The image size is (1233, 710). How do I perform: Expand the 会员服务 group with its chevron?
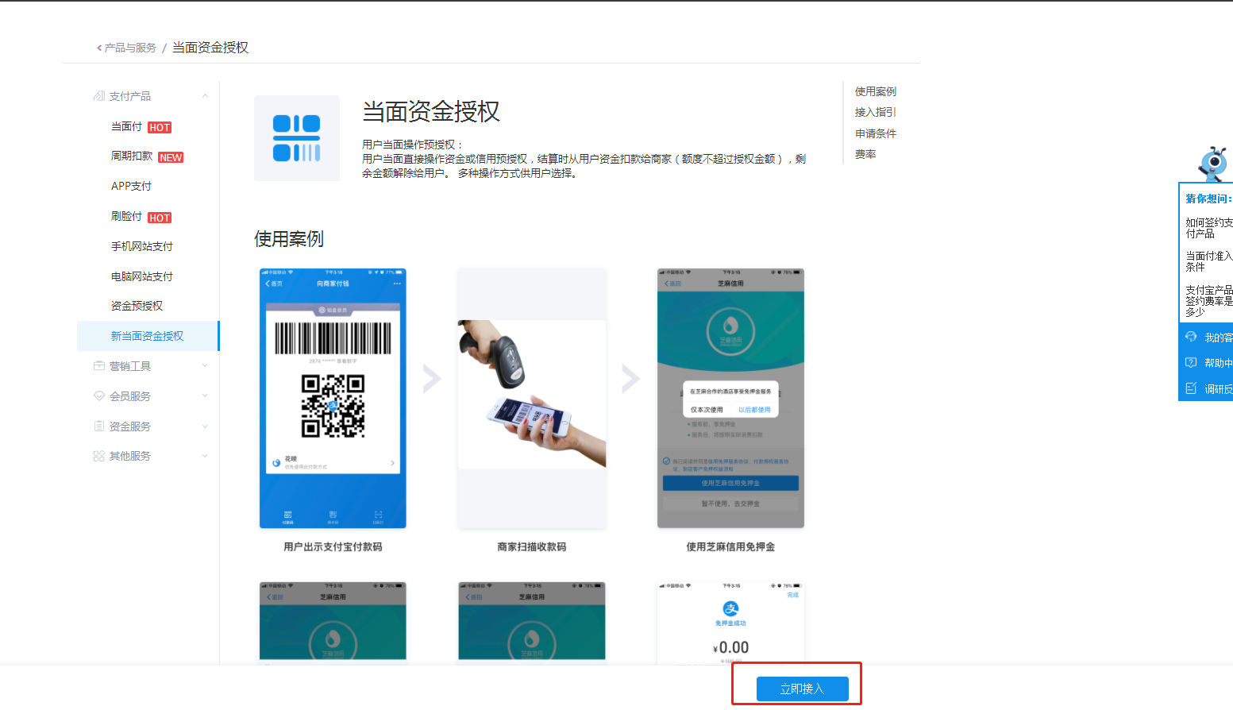[205, 396]
